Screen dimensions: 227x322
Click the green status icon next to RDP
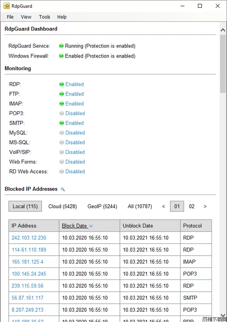(x=61, y=84)
